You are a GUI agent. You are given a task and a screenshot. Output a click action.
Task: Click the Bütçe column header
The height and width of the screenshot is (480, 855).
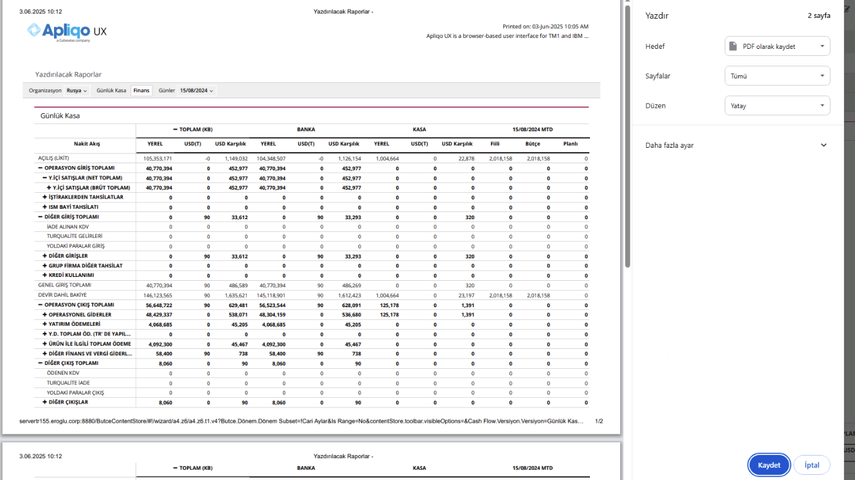click(533, 144)
